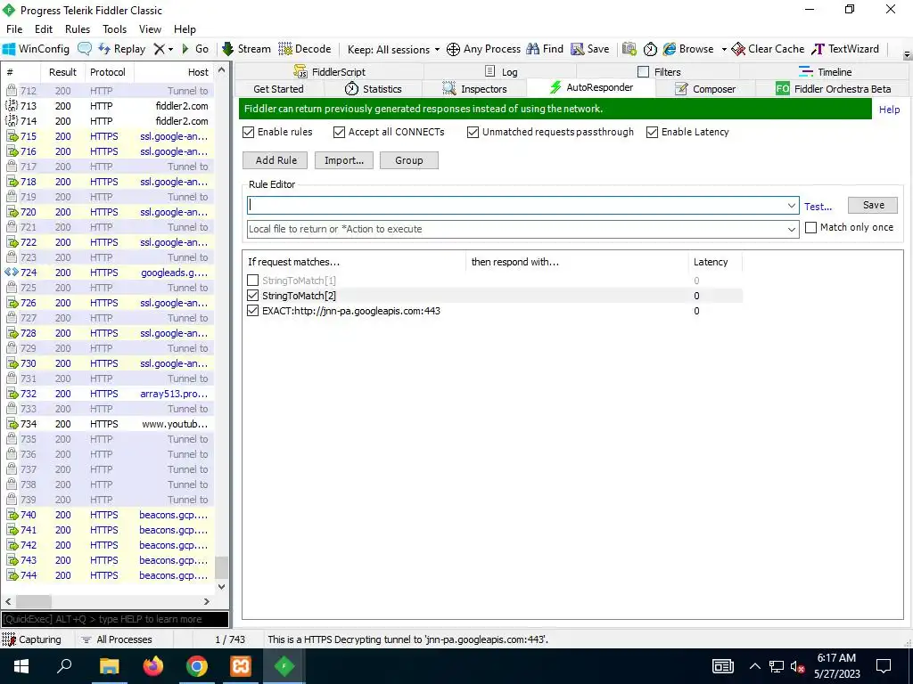This screenshot has width=913, height=684.
Task: Open Firefox from the taskbar
Action: coord(153,666)
